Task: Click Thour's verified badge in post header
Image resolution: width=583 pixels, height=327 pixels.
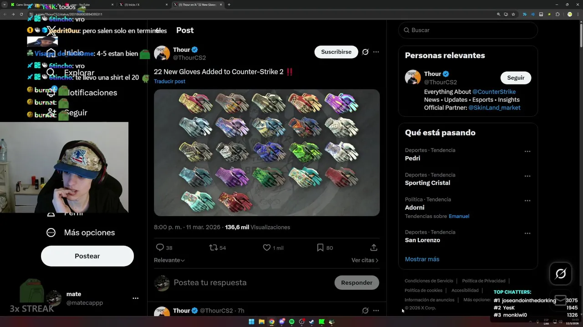Action: pyautogui.click(x=195, y=50)
